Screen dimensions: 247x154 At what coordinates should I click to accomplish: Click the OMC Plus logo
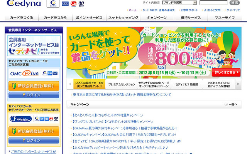(24, 74)
